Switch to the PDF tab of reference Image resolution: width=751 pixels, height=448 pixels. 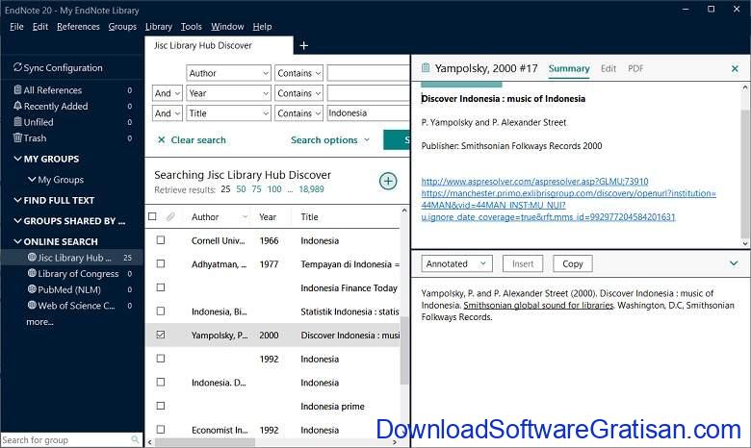(x=635, y=68)
